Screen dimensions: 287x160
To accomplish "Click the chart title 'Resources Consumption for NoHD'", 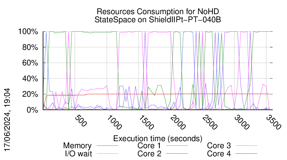I will click(158, 11).
